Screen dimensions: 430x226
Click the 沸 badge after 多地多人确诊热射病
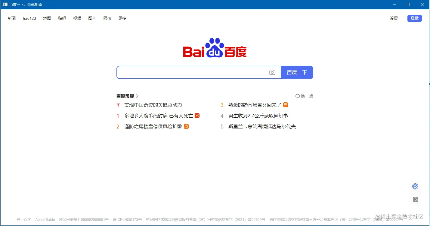point(197,116)
